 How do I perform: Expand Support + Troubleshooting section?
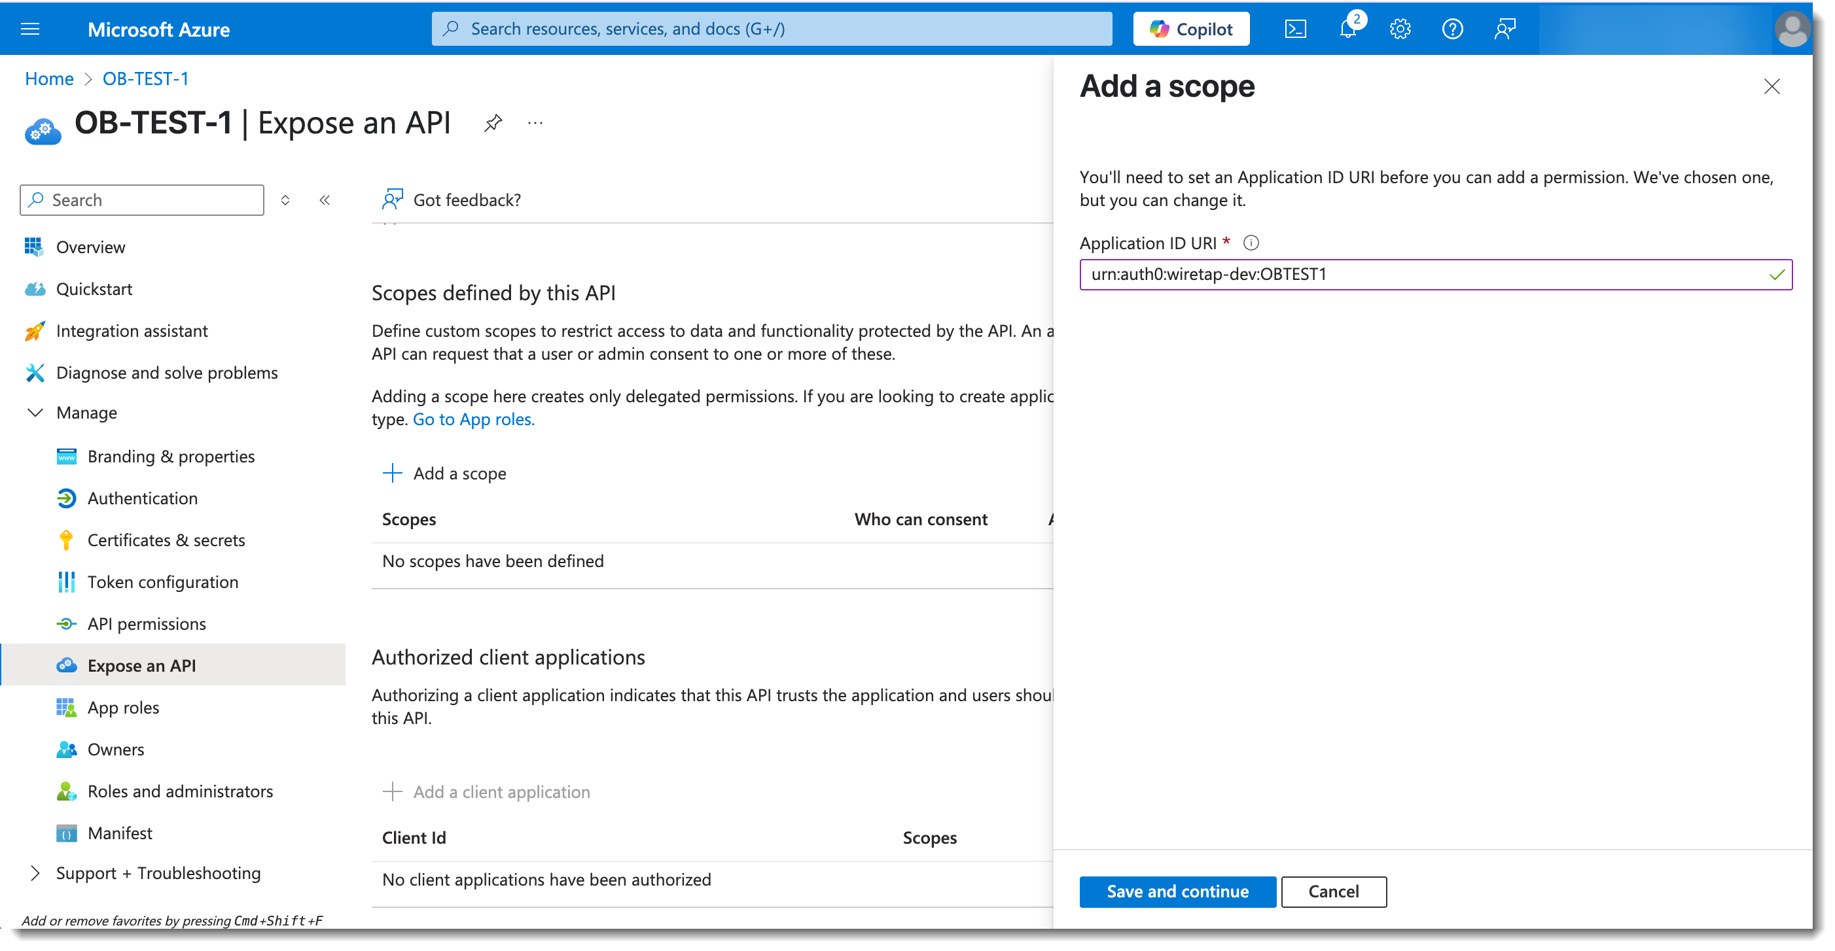(x=35, y=873)
